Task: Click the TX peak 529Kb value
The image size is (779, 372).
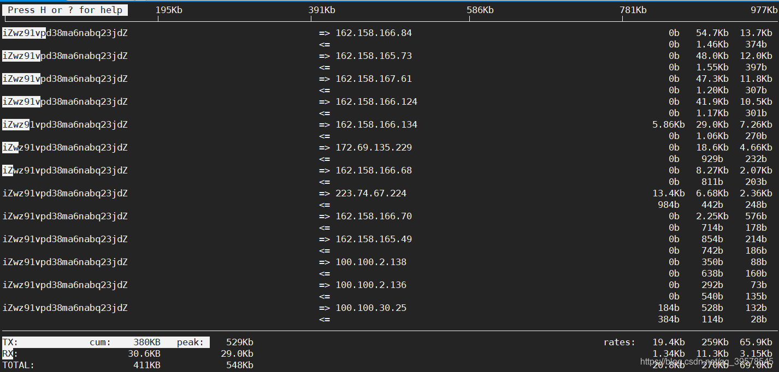Action: (240, 343)
